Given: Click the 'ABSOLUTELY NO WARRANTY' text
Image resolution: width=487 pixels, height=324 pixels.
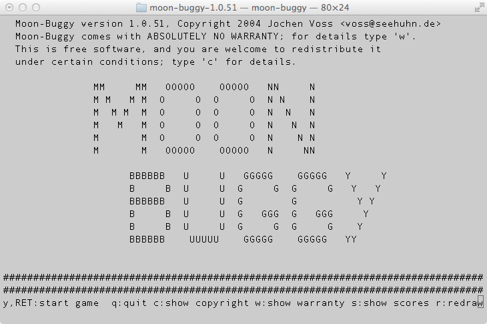Looking at the screenshot, I should click(x=213, y=36).
